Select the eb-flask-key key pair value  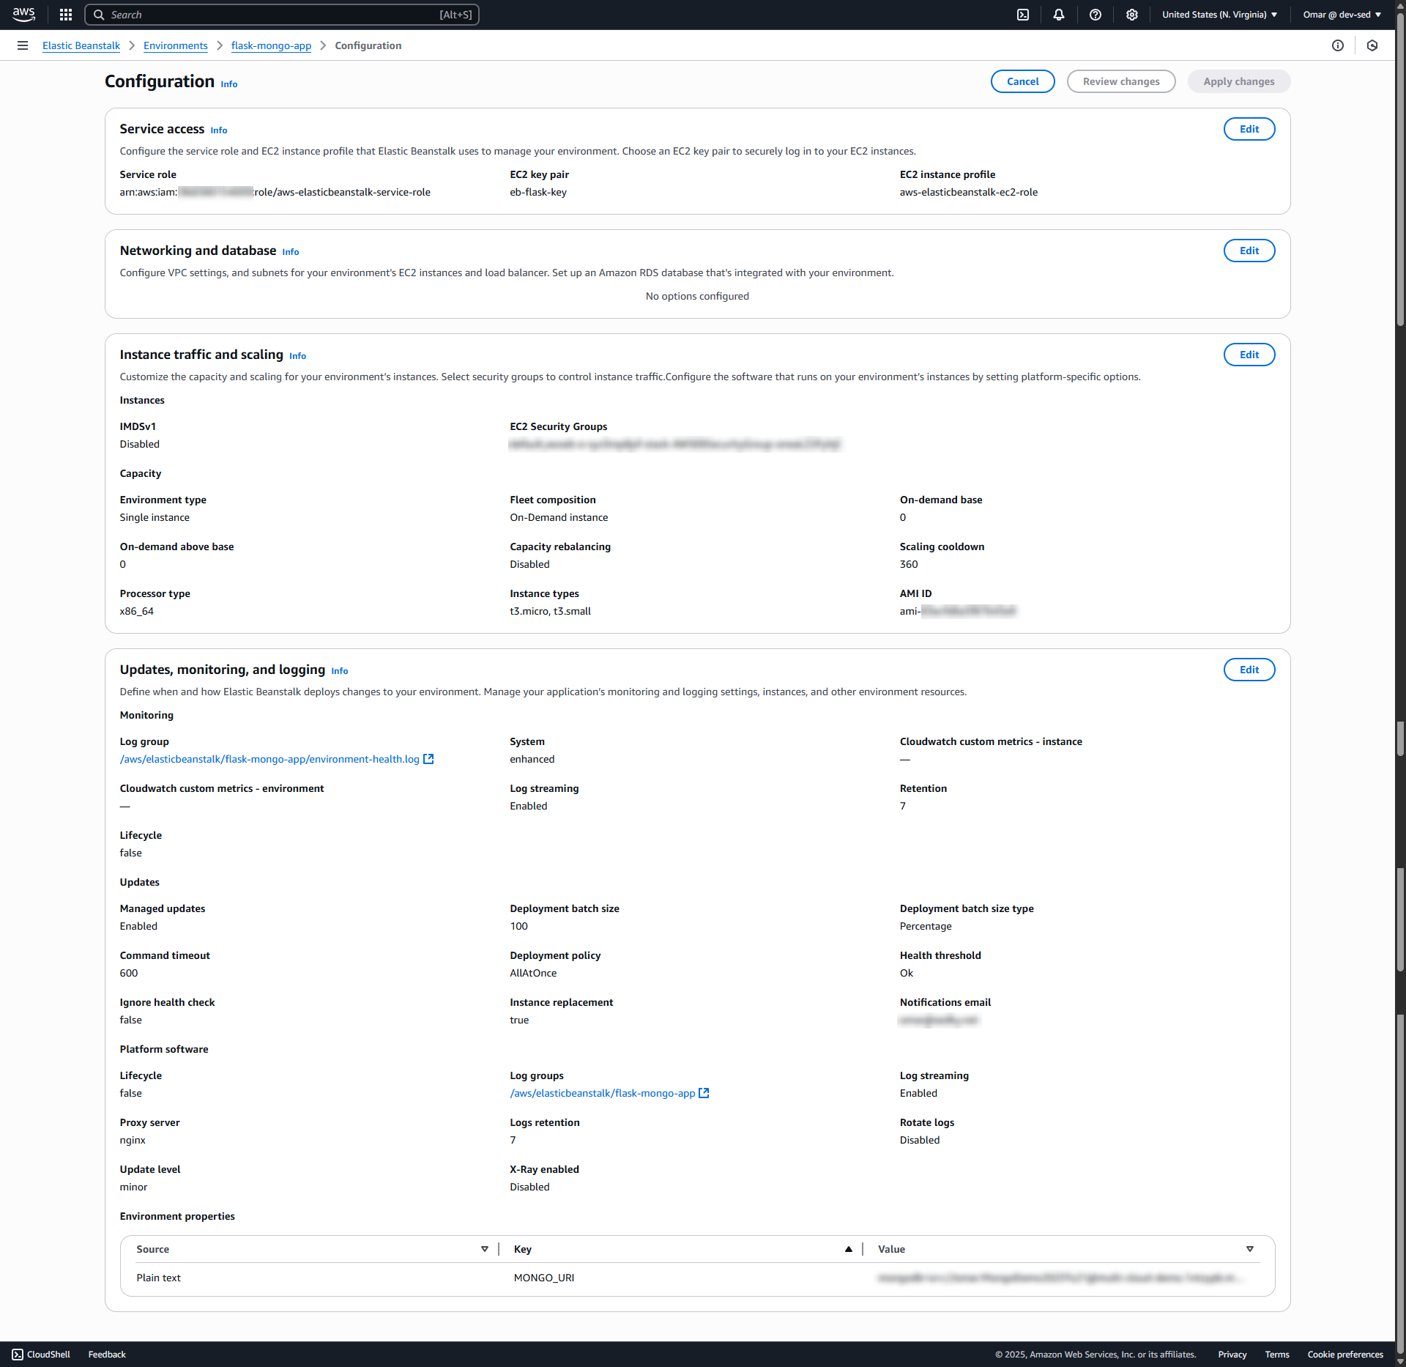pyautogui.click(x=538, y=192)
